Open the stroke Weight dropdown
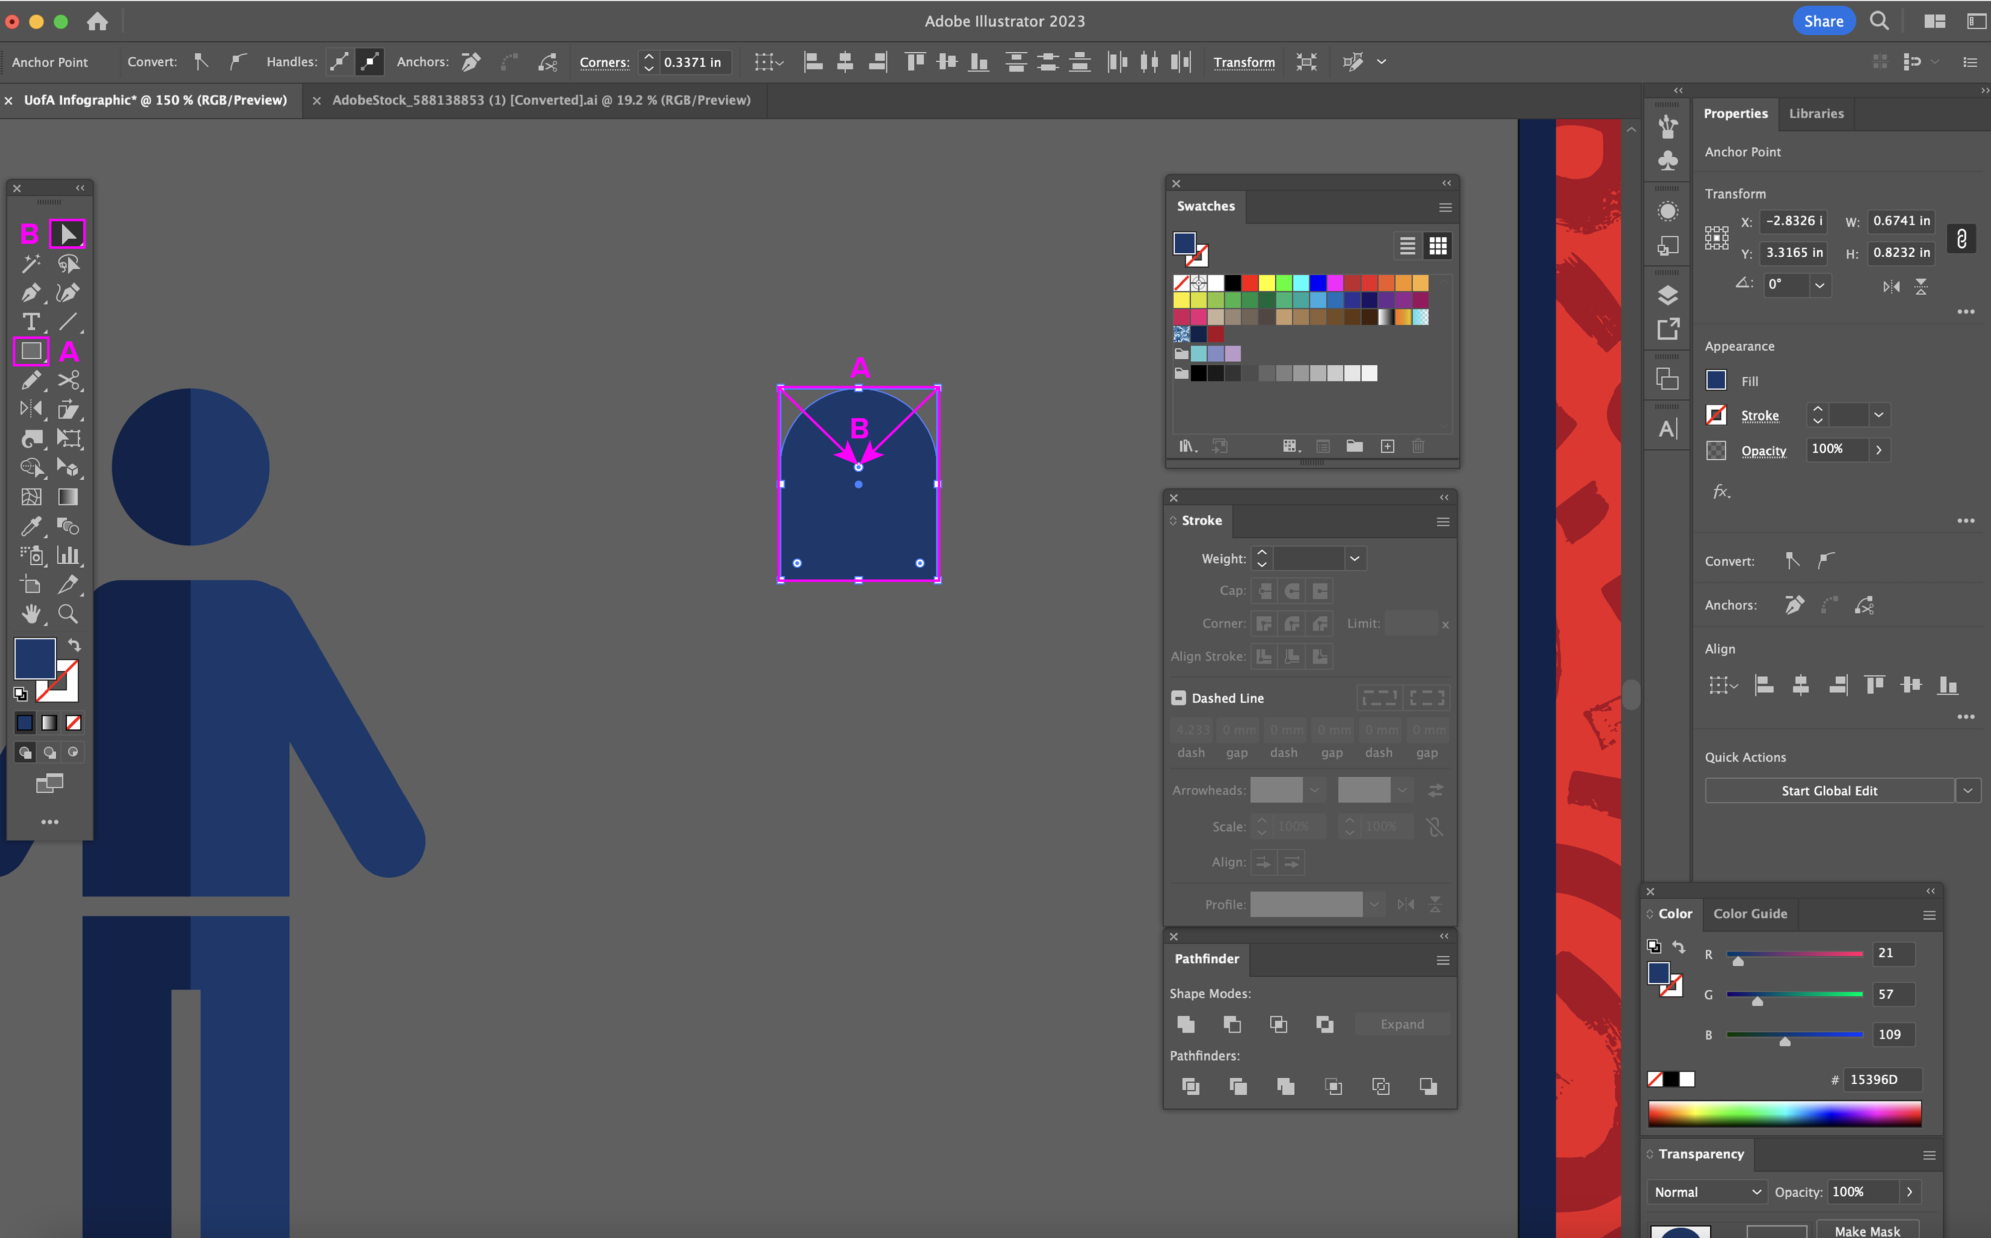The width and height of the screenshot is (1991, 1238). coord(1355,558)
